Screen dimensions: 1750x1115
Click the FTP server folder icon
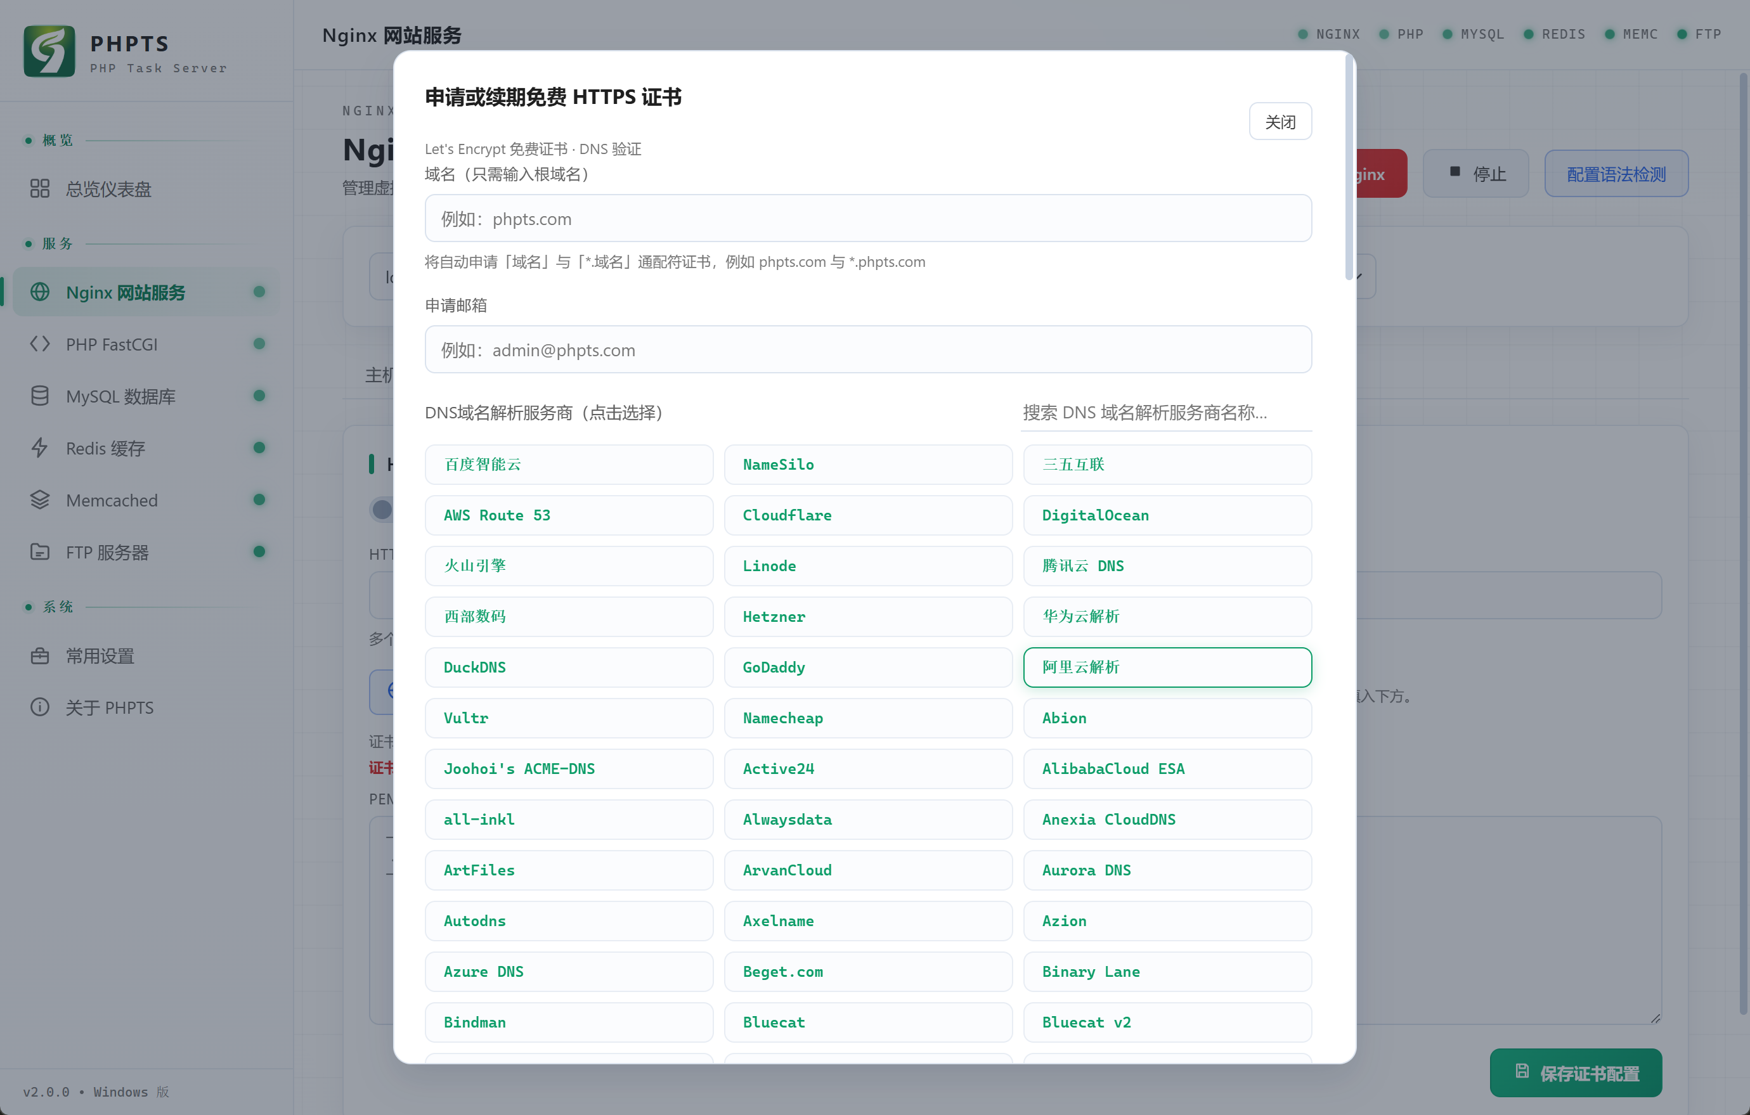[39, 552]
